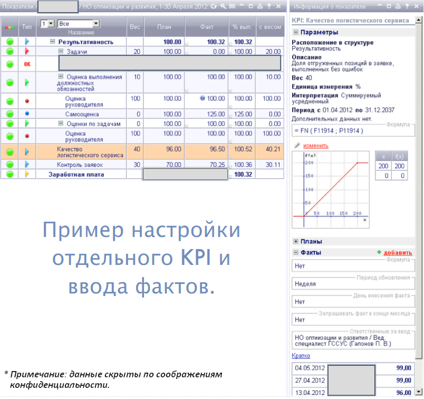The width and height of the screenshot is (424, 399).
Task: Click the изменить link
Action: click(315, 146)
